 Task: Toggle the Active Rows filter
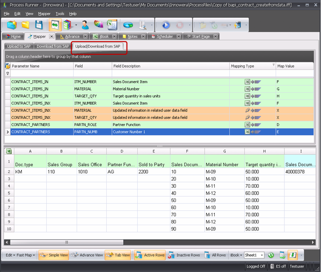point(150,255)
